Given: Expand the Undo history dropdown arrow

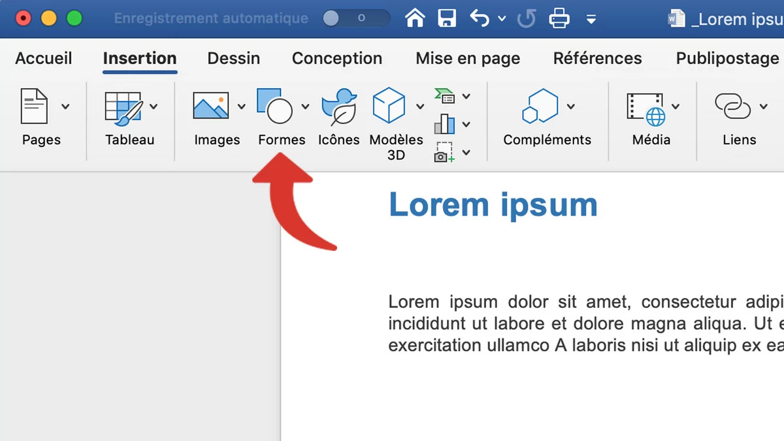Looking at the screenshot, I should click(502, 19).
